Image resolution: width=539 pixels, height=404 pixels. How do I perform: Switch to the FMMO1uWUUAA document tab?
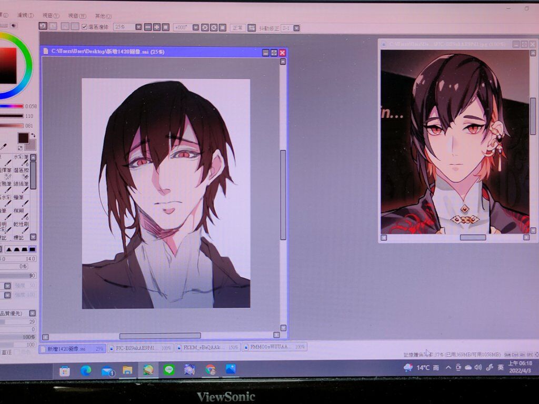point(274,347)
